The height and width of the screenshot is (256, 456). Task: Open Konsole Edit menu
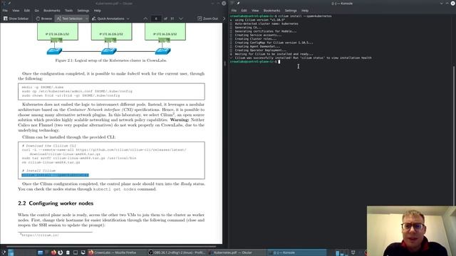click(244, 11)
